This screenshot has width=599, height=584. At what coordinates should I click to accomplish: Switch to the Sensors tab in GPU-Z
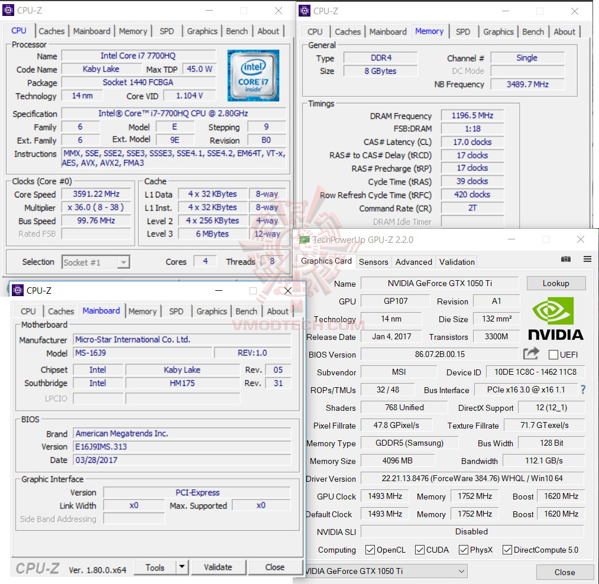point(373,261)
